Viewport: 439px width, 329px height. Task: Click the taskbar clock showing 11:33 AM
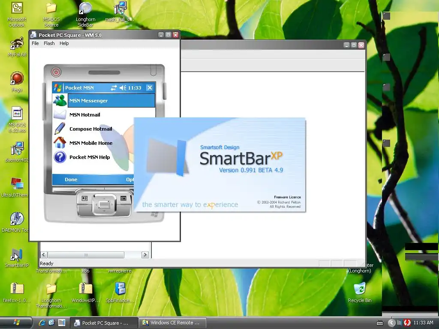423,323
